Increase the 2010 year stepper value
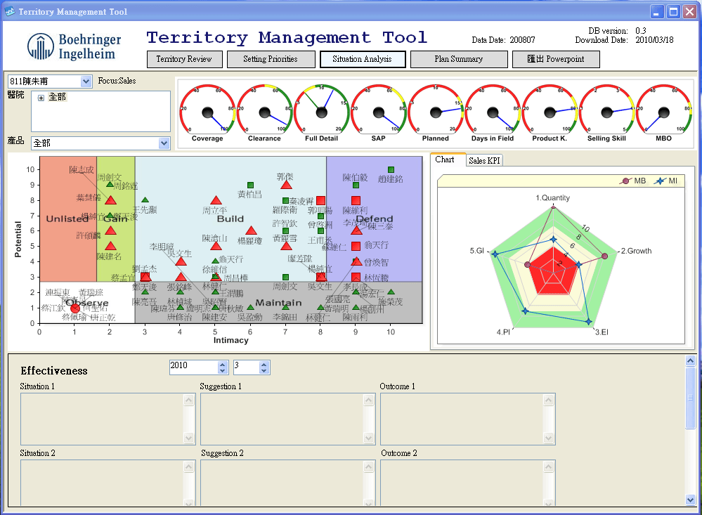 click(x=223, y=364)
